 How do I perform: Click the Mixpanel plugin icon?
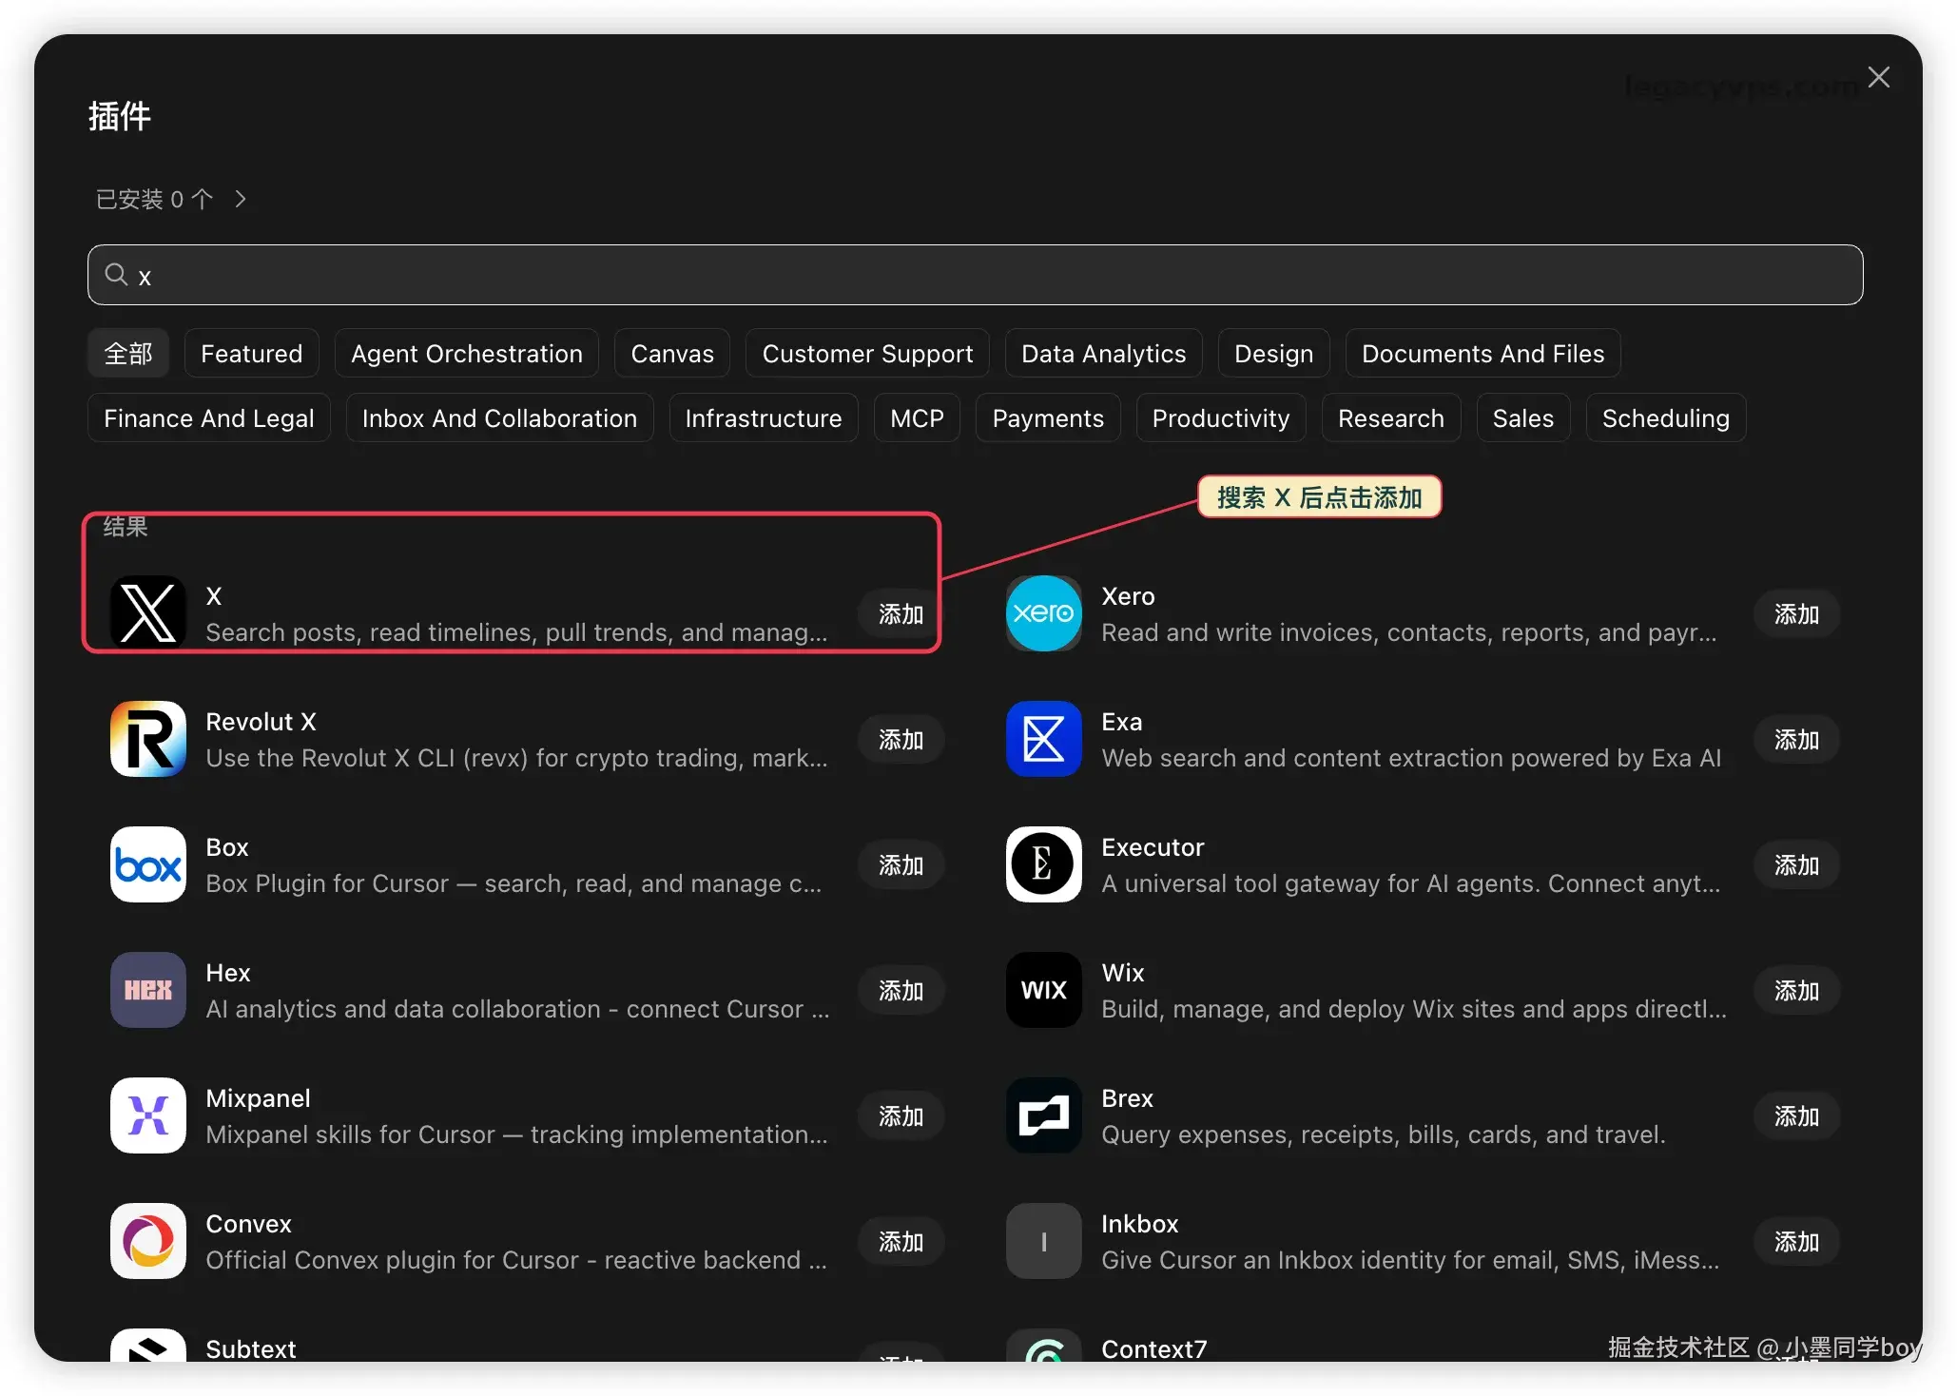tap(147, 1115)
